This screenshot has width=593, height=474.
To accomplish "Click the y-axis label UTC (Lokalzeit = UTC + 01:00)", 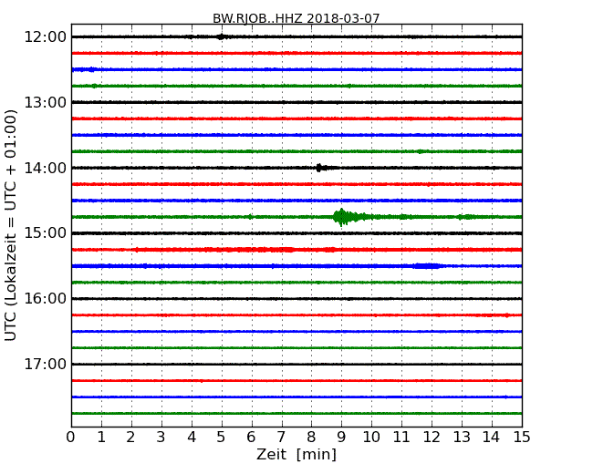I will (11, 225).
